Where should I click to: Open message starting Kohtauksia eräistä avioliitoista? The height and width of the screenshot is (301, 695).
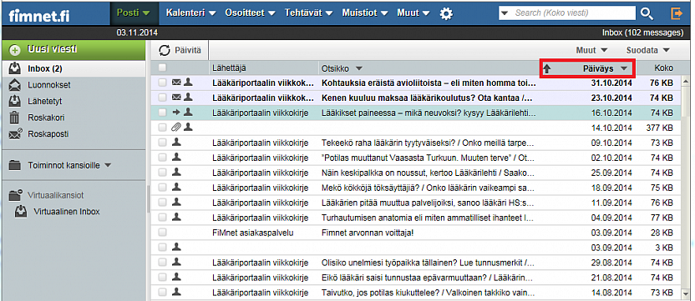429,83
